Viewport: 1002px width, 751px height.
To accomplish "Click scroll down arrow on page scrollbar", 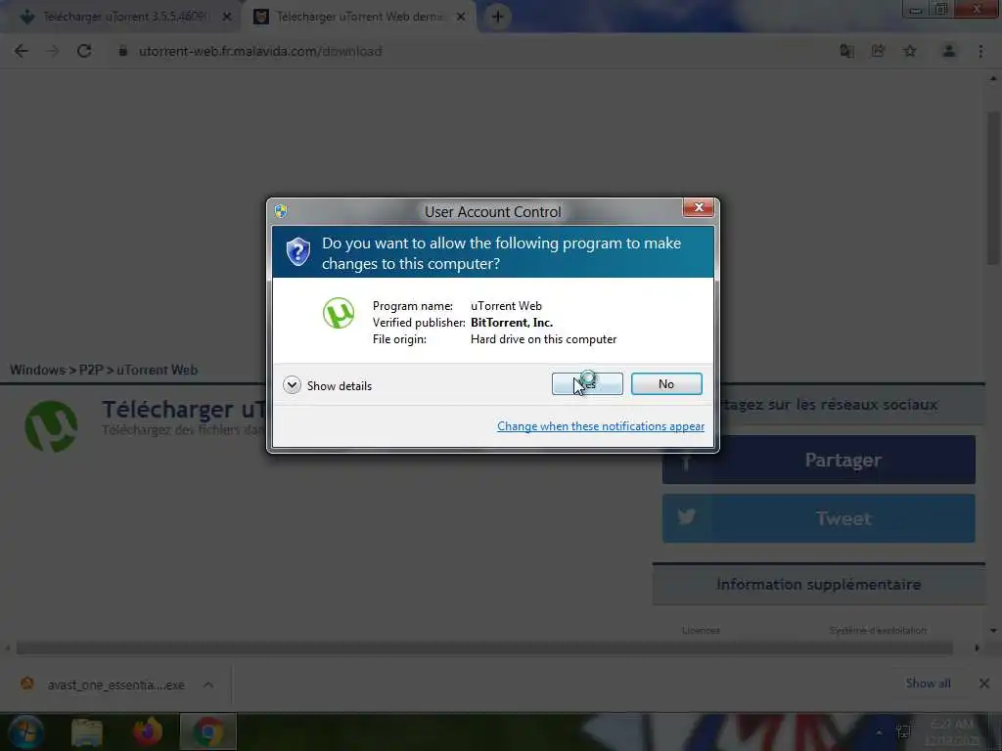I will click(993, 631).
